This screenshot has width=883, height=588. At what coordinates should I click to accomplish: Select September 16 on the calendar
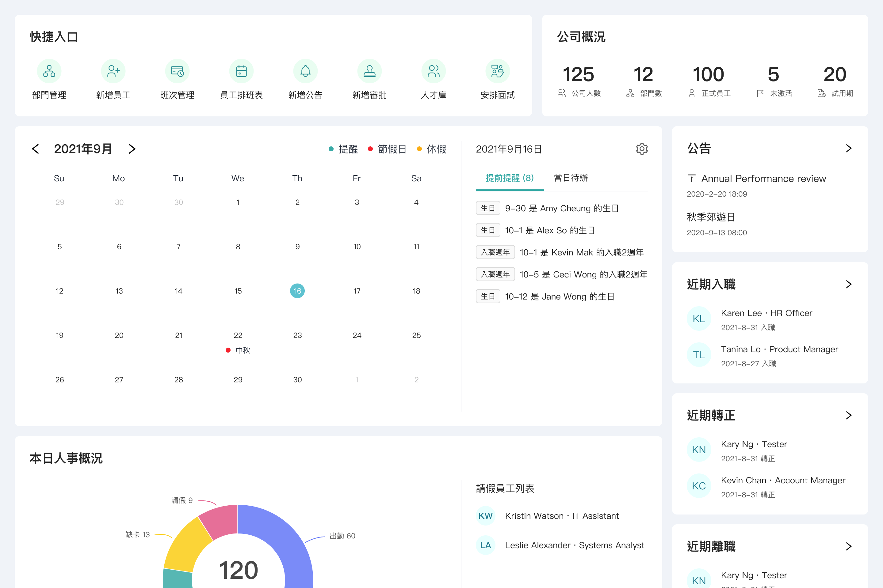297,291
